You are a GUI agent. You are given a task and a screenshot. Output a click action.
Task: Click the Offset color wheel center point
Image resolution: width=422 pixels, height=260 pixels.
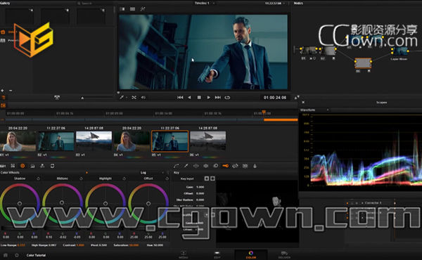(148, 204)
